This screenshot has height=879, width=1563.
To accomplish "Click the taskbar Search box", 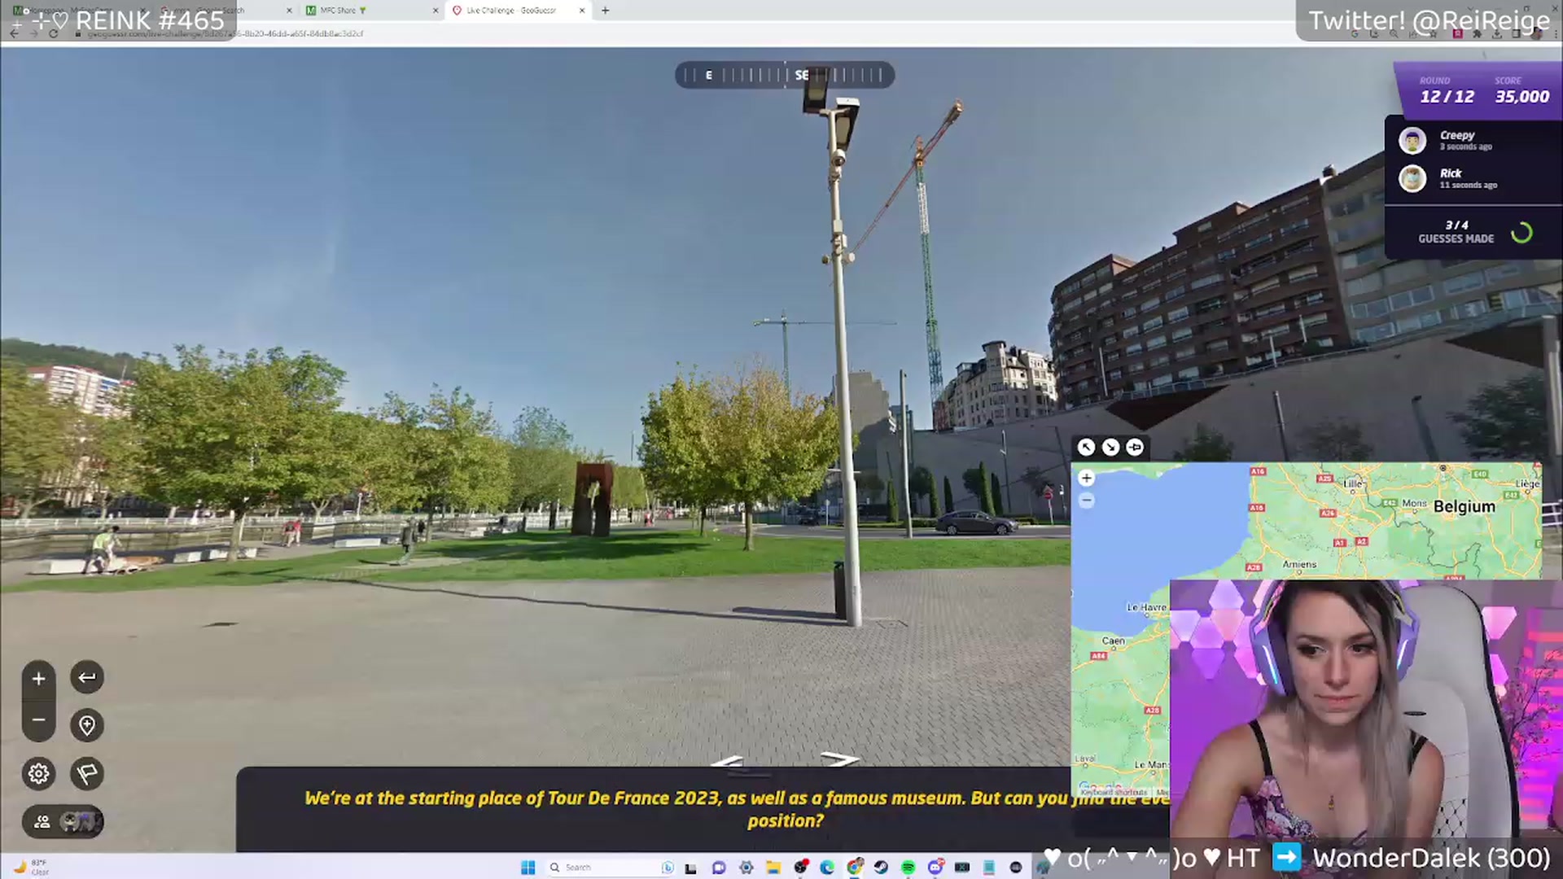I will point(609,868).
